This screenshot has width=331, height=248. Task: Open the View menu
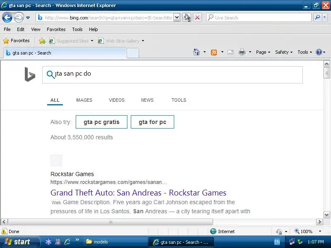36,29
